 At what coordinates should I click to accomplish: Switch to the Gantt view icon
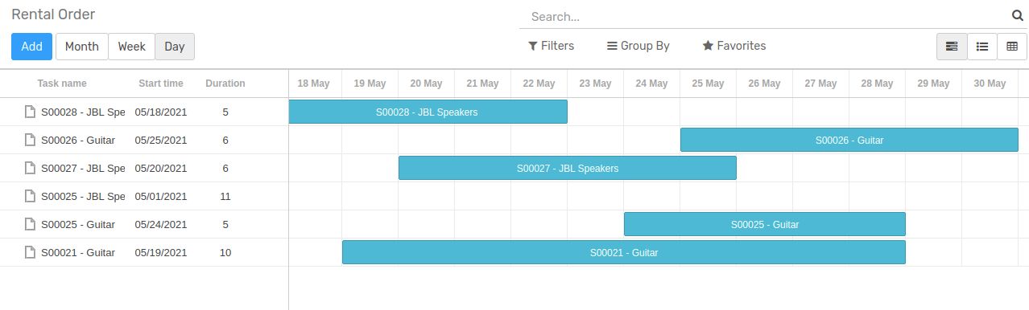pyautogui.click(x=952, y=47)
